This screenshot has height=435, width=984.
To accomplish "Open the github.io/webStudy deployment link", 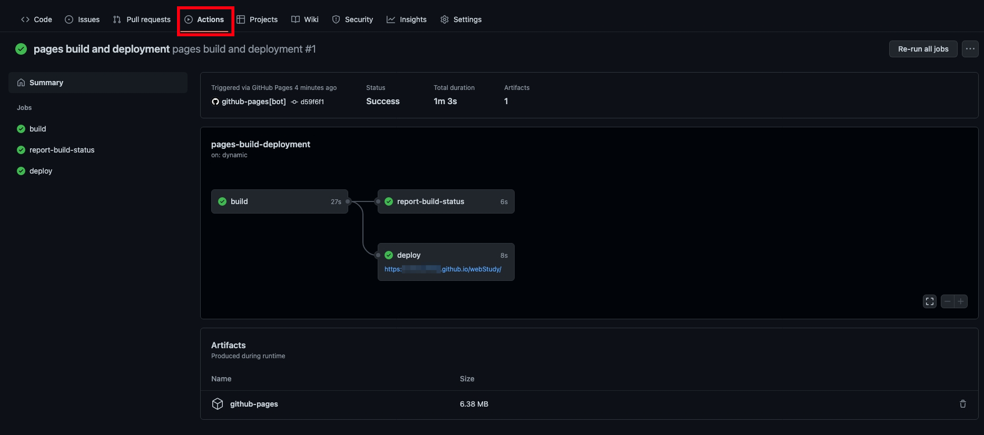I will [x=443, y=269].
